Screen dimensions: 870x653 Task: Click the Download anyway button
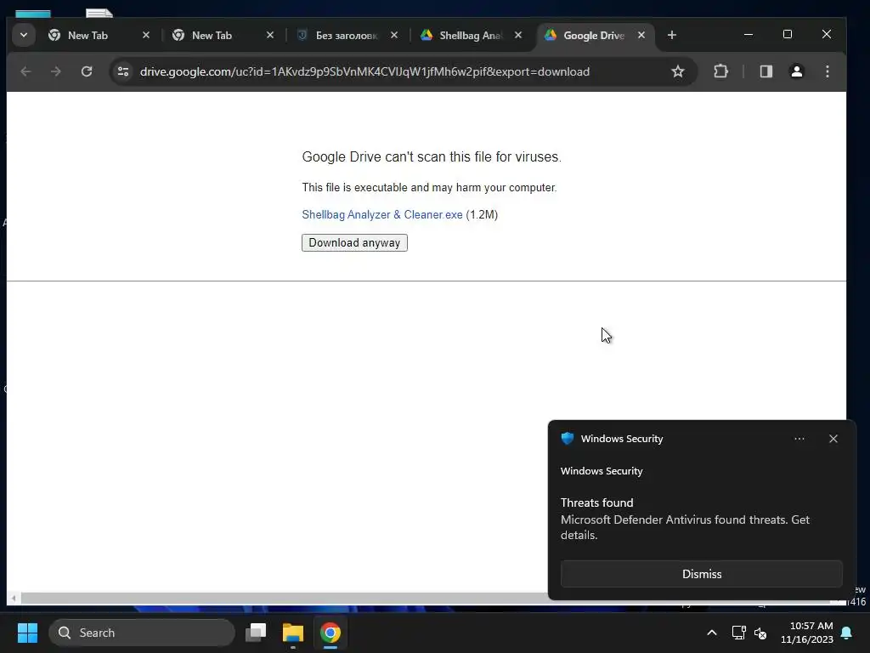tap(354, 242)
